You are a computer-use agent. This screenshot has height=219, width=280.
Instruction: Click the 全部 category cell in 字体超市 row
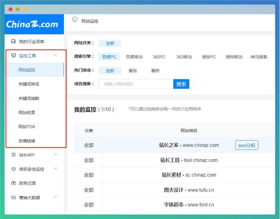[89, 204]
